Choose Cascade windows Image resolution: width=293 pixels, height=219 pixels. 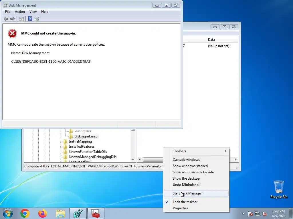[196, 160]
